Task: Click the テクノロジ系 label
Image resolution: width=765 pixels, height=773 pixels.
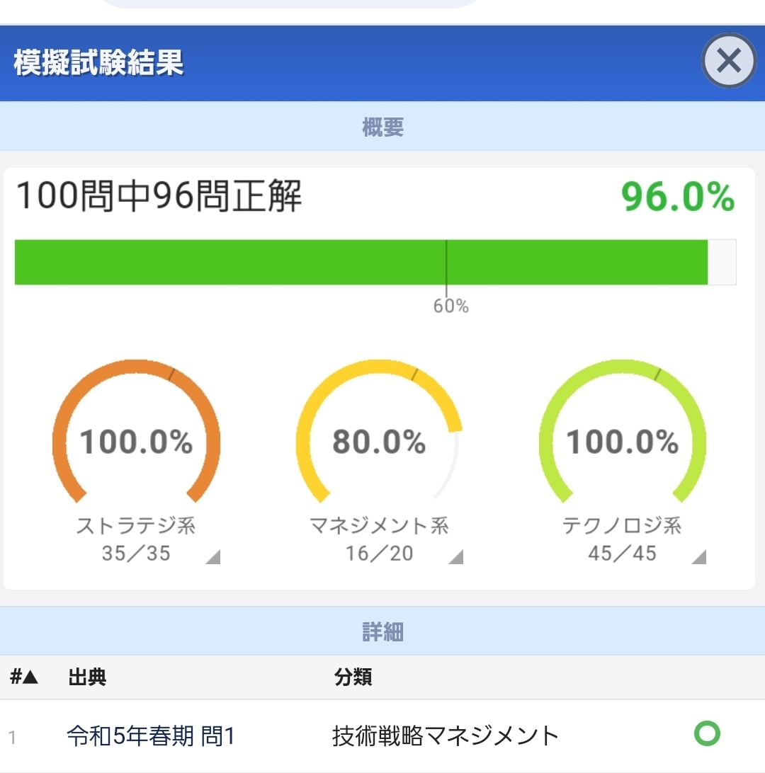Action: tap(622, 525)
